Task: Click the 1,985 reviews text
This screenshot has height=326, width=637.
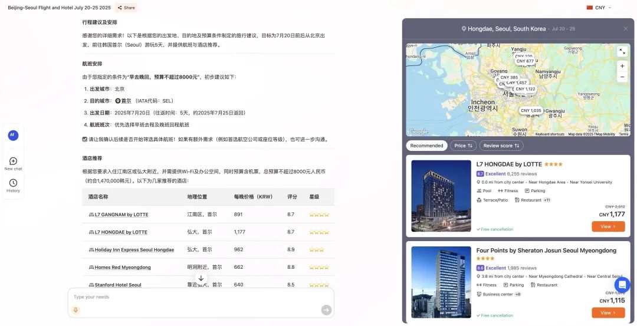Action: click(522, 268)
